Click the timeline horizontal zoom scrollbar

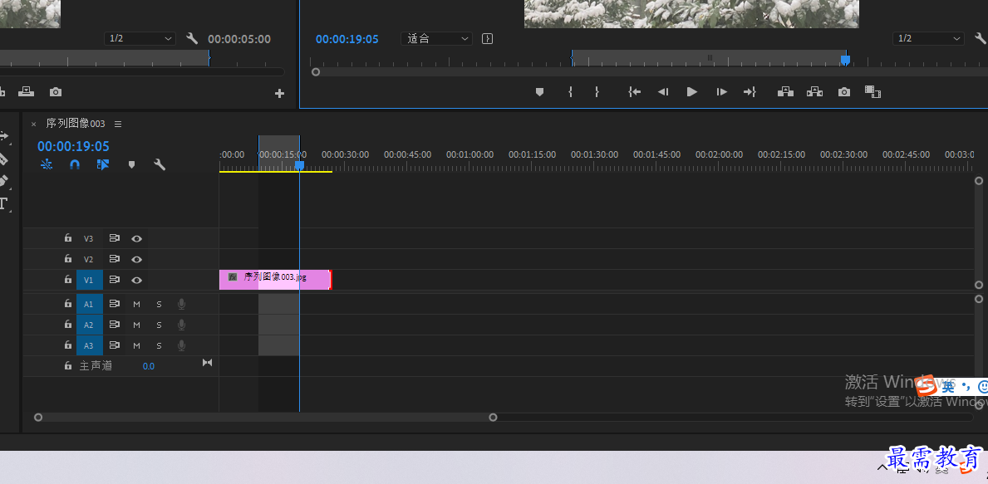click(266, 418)
